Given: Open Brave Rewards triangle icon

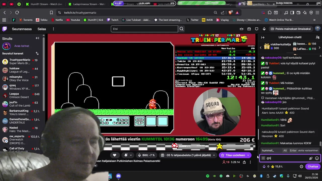Looking at the screenshot, I should tap(237, 13).
